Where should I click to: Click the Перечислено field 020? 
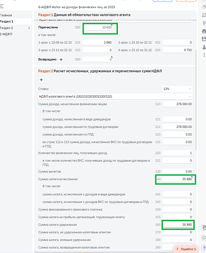(x=98, y=27)
